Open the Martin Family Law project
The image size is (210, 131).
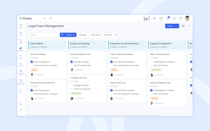tap(118, 83)
